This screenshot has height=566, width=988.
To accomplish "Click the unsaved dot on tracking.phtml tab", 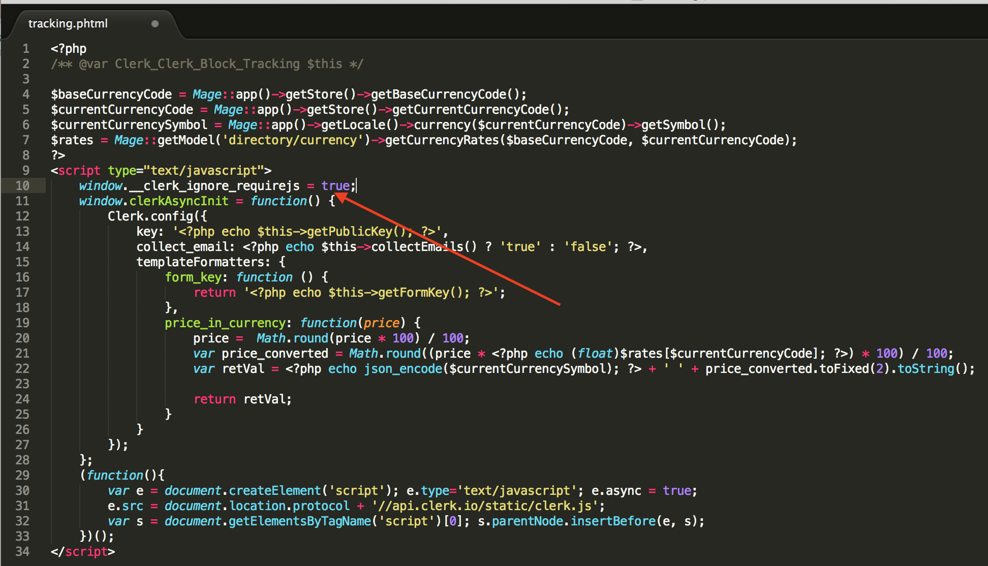I will 155,24.
